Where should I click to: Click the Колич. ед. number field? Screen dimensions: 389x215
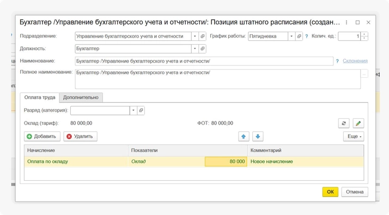349,36
